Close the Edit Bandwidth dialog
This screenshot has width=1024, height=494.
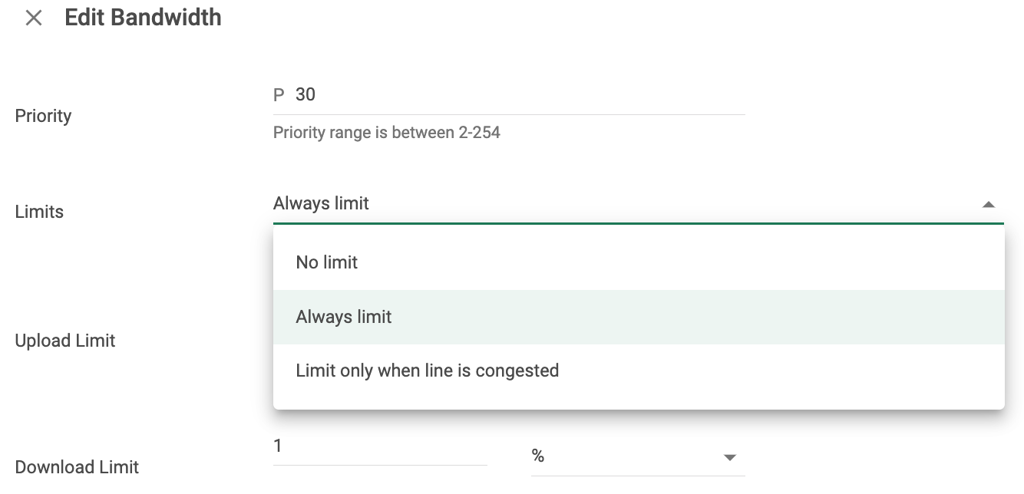tap(33, 18)
